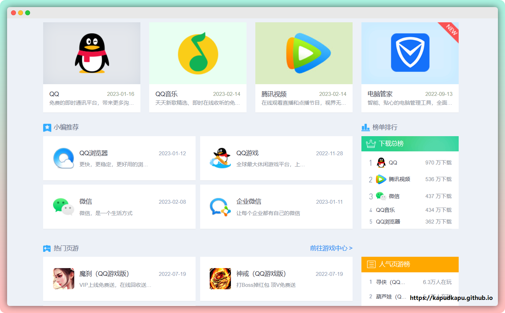Click the 微信 green chat bubble icon
Image resolution: width=505 pixels, height=313 pixels.
pyautogui.click(x=63, y=207)
